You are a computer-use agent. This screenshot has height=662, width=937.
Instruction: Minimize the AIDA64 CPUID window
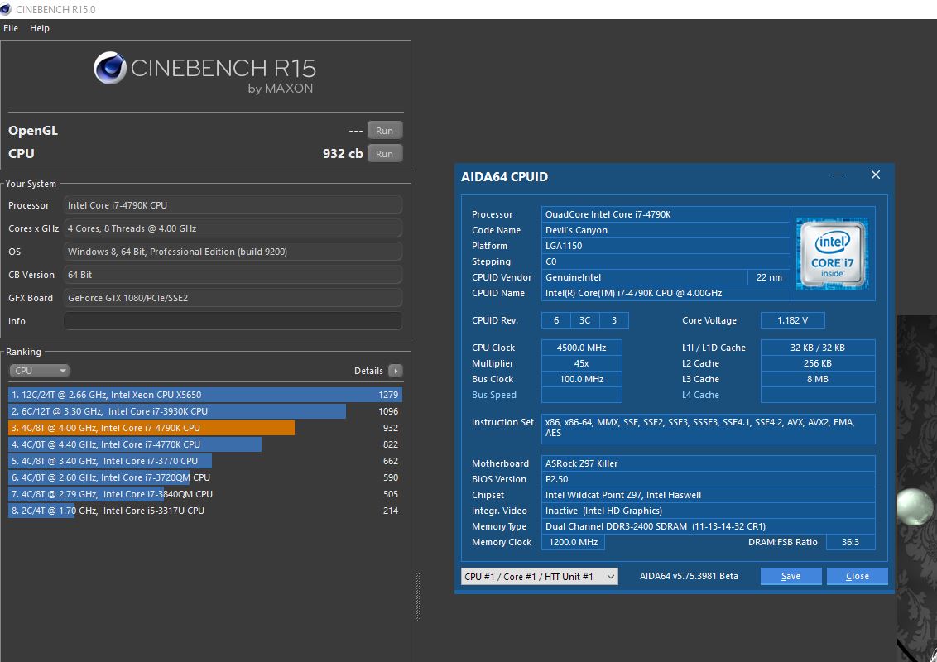tap(837, 175)
